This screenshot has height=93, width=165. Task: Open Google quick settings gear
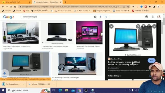(146, 17)
